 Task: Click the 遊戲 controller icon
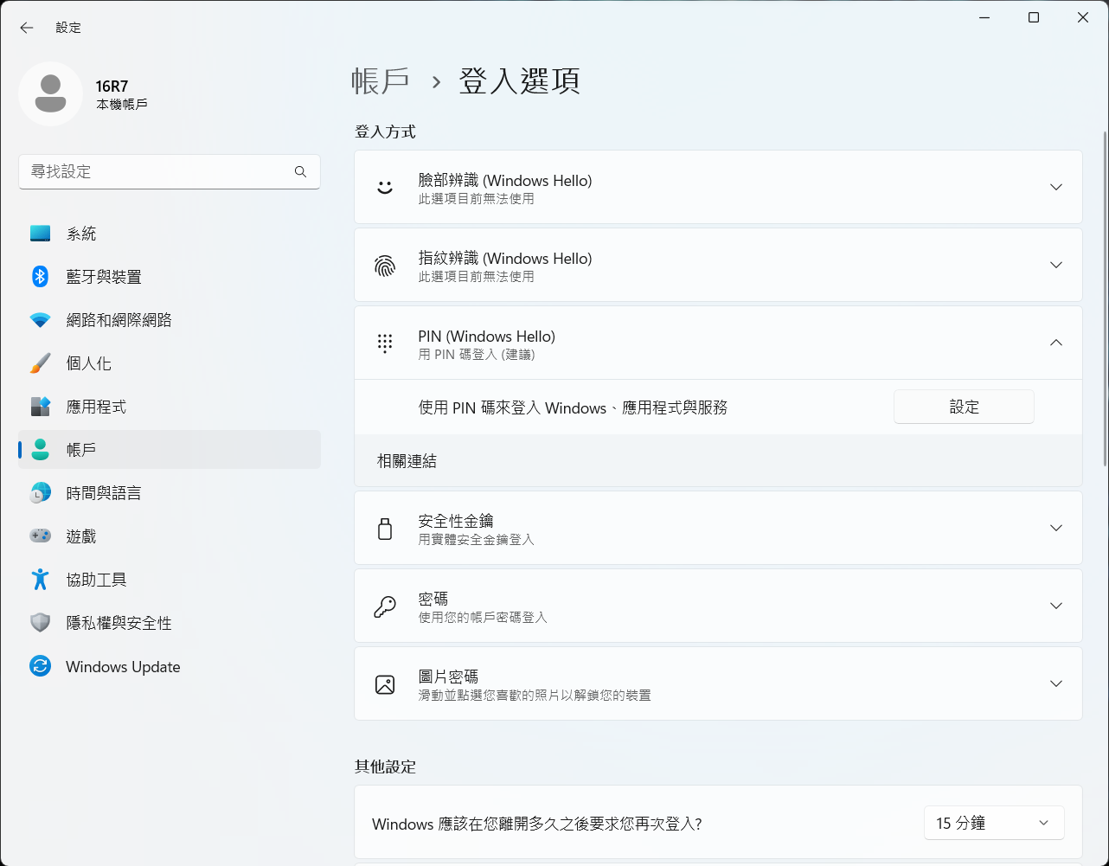point(41,536)
